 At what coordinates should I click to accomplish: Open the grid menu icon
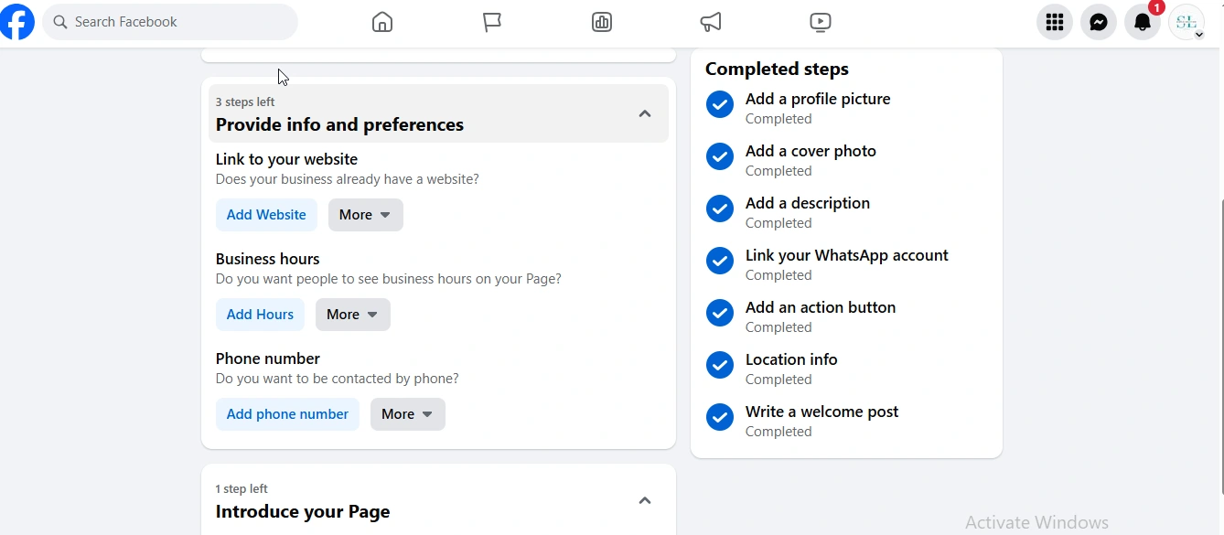pos(1055,22)
